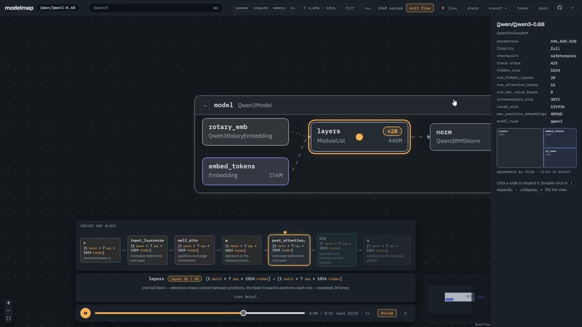The height and width of the screenshot is (327, 582).
Task: Fit the graph to view icon
Action: (x=8, y=318)
